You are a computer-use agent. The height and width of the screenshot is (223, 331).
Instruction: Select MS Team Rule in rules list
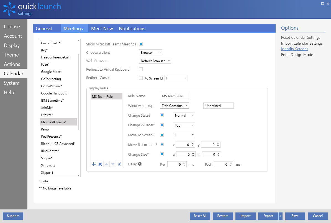[106, 96]
